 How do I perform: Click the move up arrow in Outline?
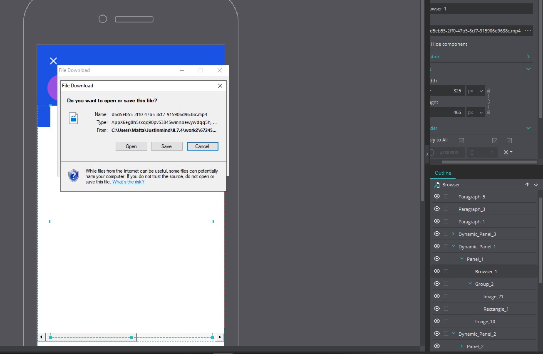point(527,185)
